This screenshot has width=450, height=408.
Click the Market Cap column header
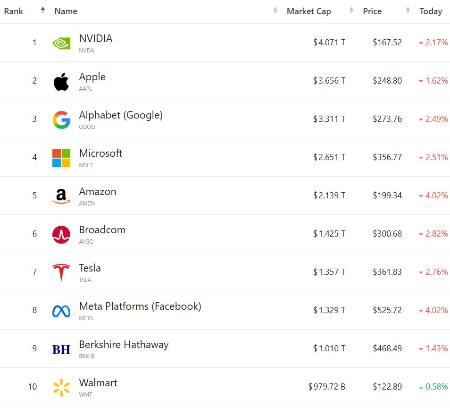point(308,11)
